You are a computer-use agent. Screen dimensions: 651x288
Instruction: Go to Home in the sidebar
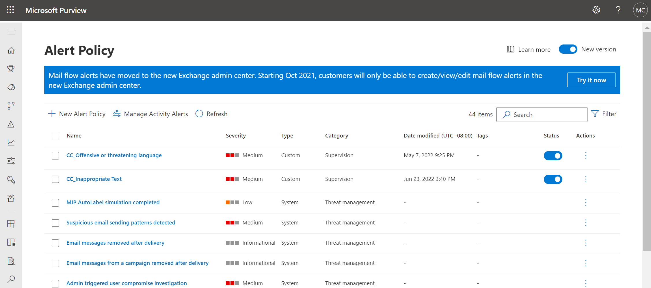pos(11,51)
